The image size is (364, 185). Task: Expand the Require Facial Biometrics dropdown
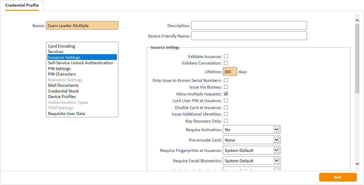[x=251, y=161]
